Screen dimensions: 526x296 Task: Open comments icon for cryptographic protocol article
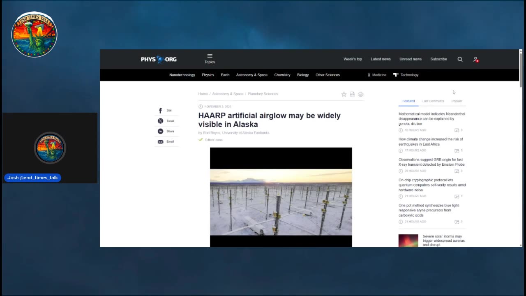coord(457,196)
